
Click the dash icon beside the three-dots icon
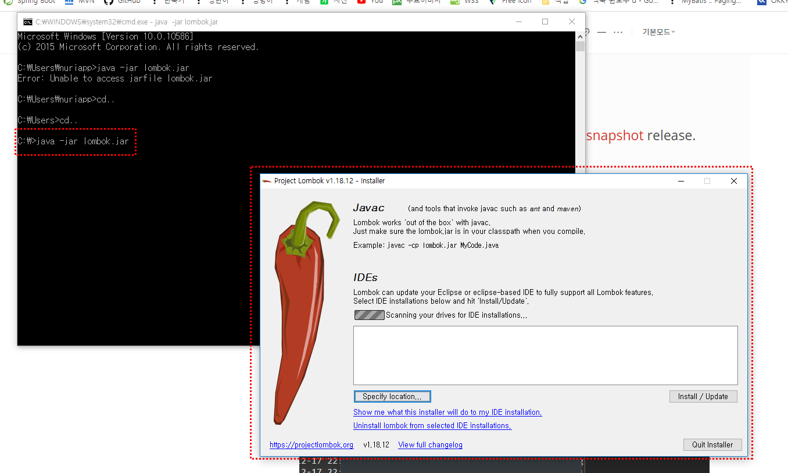click(x=602, y=32)
